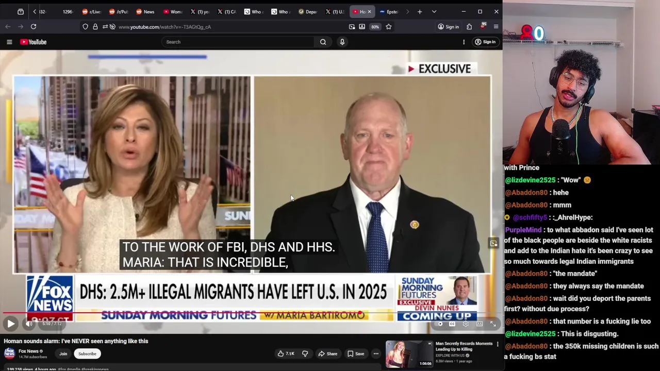
Task: Click the YouTube search magnifier button
Action: (x=323, y=42)
